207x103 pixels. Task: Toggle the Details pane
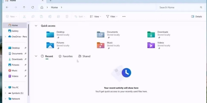[x=197, y=16]
